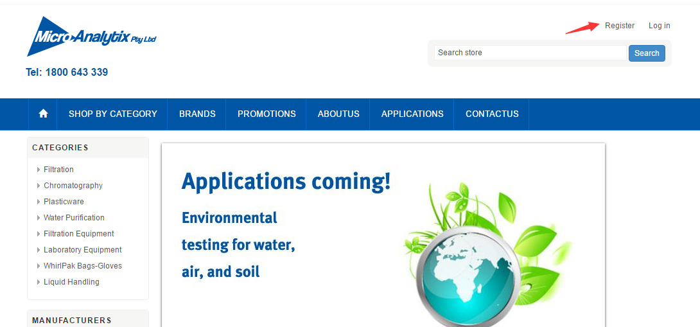Click the Tel: 1800 643 339 text

67,73
